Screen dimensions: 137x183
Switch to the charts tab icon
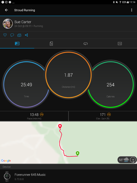coord(120,44)
